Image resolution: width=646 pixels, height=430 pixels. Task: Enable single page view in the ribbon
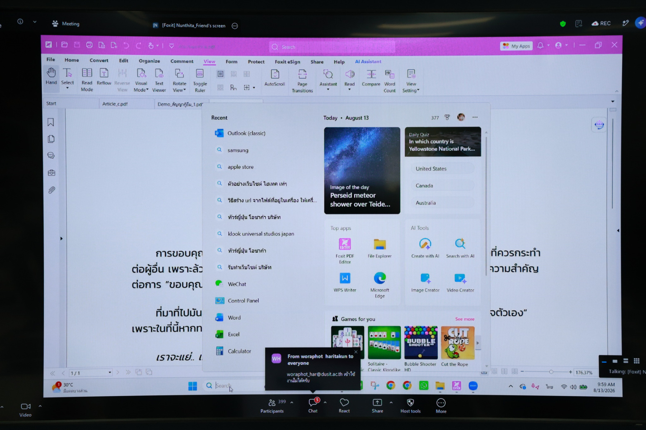(220, 74)
